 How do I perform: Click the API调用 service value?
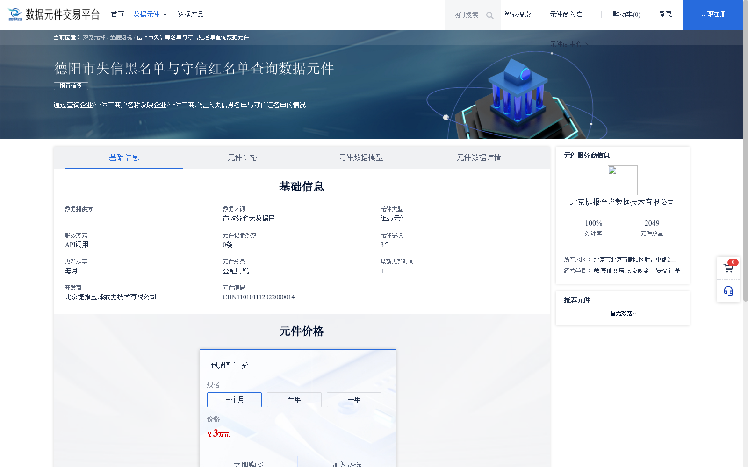[x=77, y=245]
